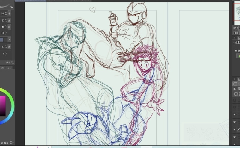Adjust the stepper arrows next to value 87
Image resolution: width=240 pixels, height=148 pixels.
(6, 47)
